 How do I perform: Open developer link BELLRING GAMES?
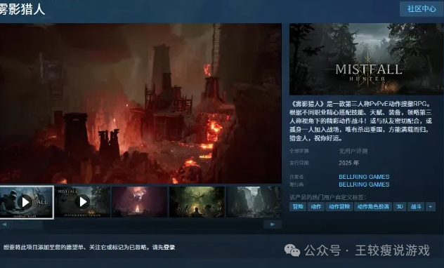tap(364, 177)
